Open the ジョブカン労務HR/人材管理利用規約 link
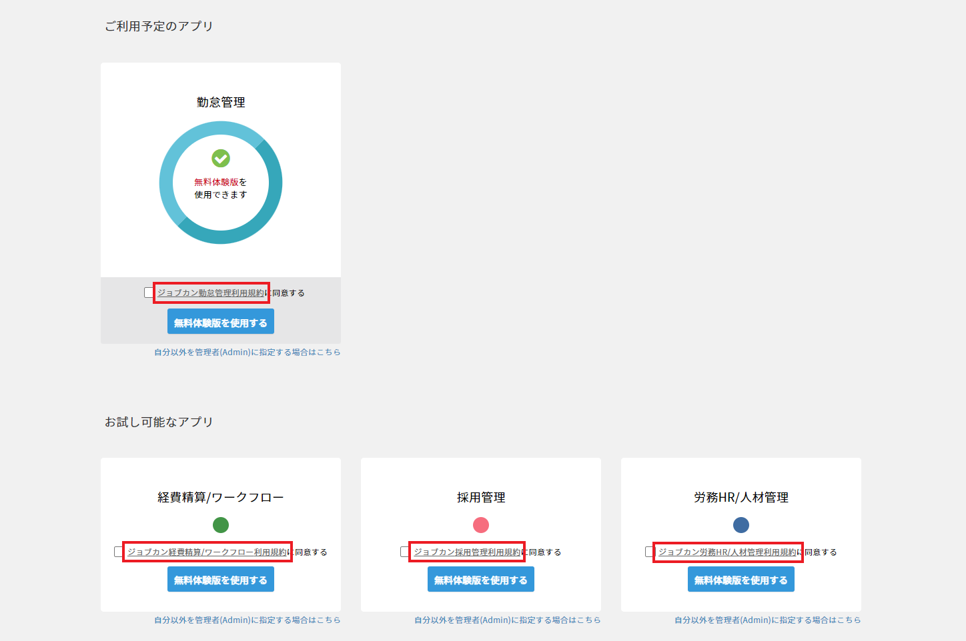 tap(727, 552)
